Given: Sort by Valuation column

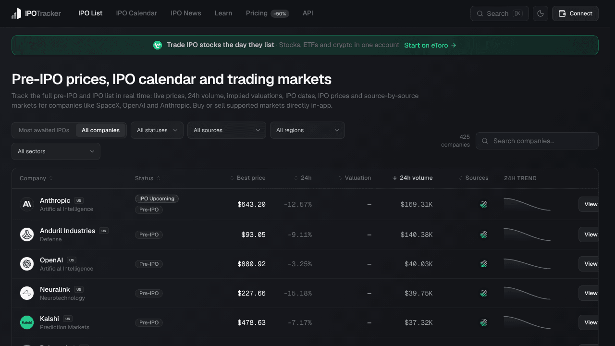Looking at the screenshot, I should (355, 178).
